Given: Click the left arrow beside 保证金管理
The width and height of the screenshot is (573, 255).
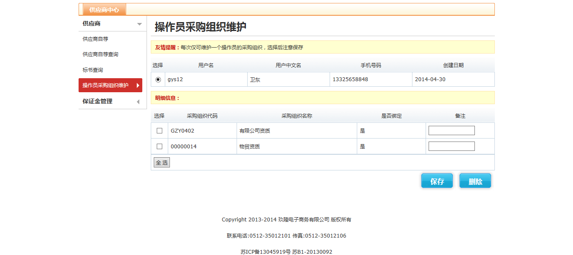Looking at the screenshot, I should click(138, 102).
